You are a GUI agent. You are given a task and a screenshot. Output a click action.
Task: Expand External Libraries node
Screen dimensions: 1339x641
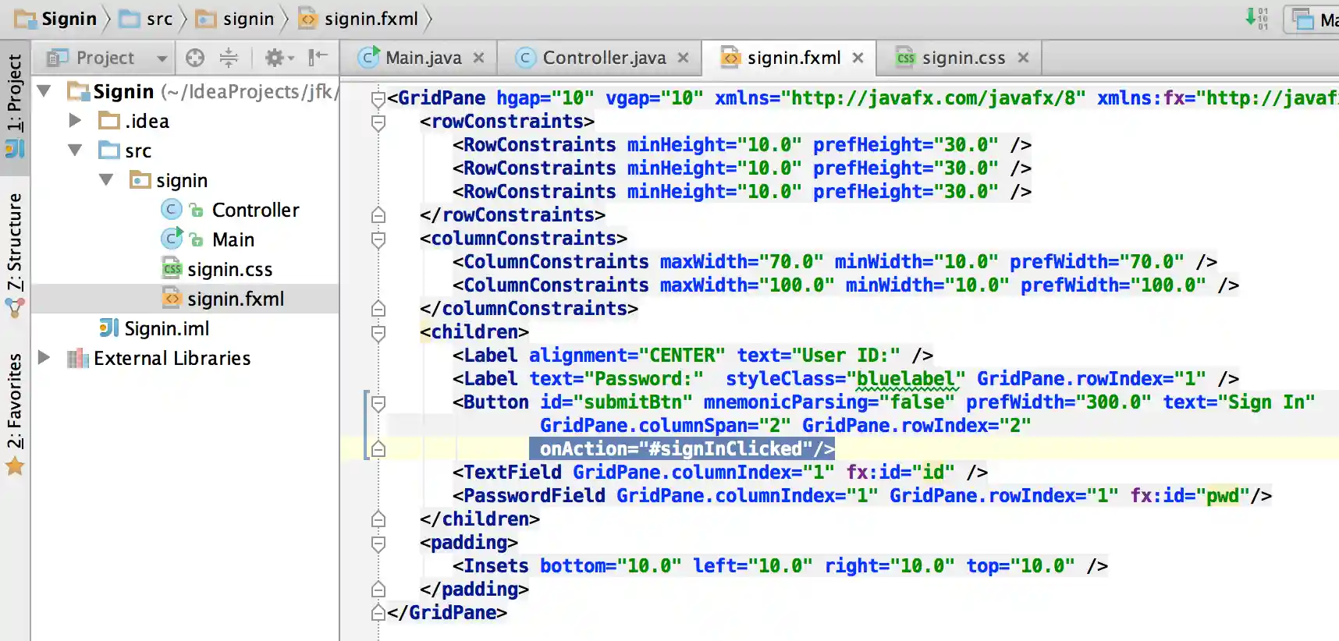pyautogui.click(x=44, y=358)
